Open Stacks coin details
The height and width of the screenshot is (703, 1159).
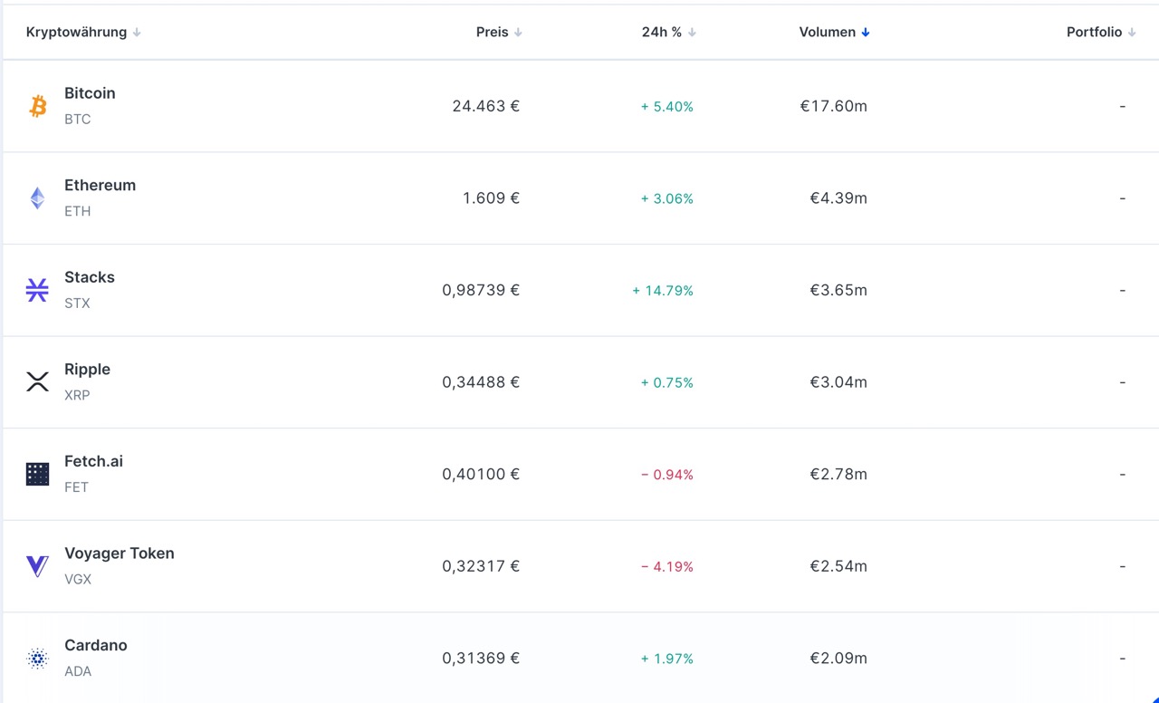click(x=90, y=277)
